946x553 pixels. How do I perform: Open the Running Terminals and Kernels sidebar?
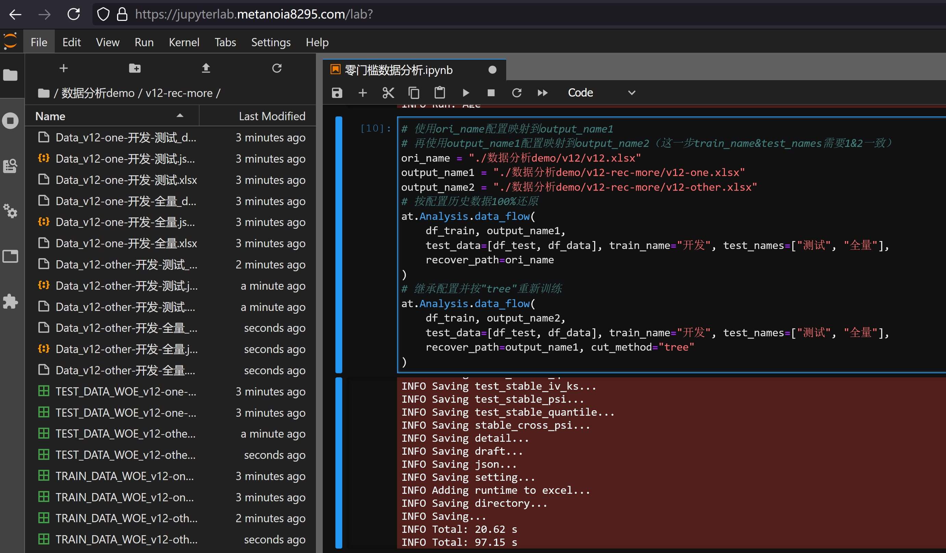point(11,121)
